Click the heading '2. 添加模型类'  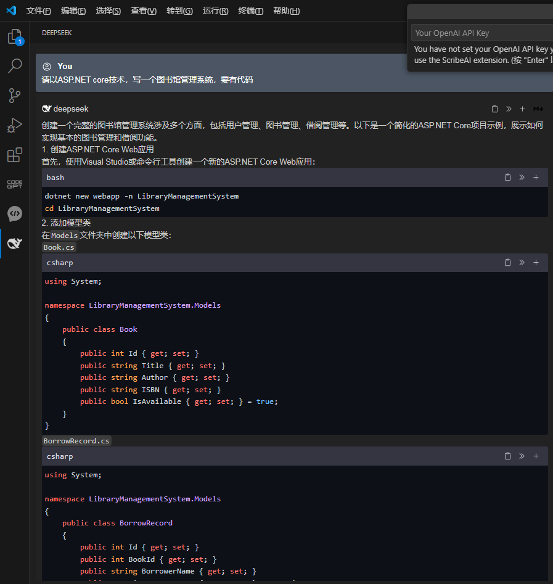[x=67, y=223]
